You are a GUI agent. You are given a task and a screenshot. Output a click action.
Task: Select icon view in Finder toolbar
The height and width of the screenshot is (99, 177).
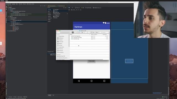click(71, 32)
